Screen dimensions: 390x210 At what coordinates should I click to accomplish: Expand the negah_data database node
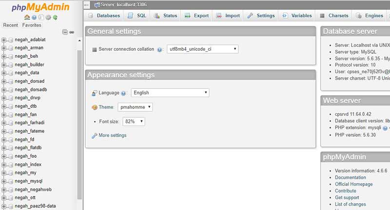pos(4,73)
